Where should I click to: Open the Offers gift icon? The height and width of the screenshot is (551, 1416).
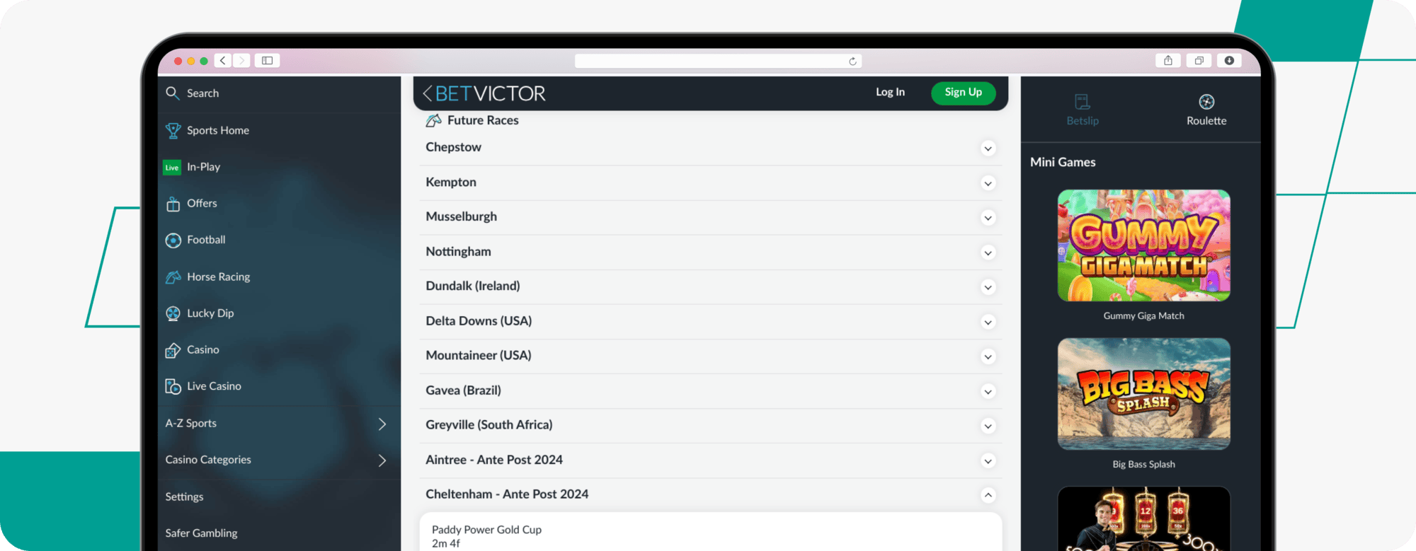173,204
